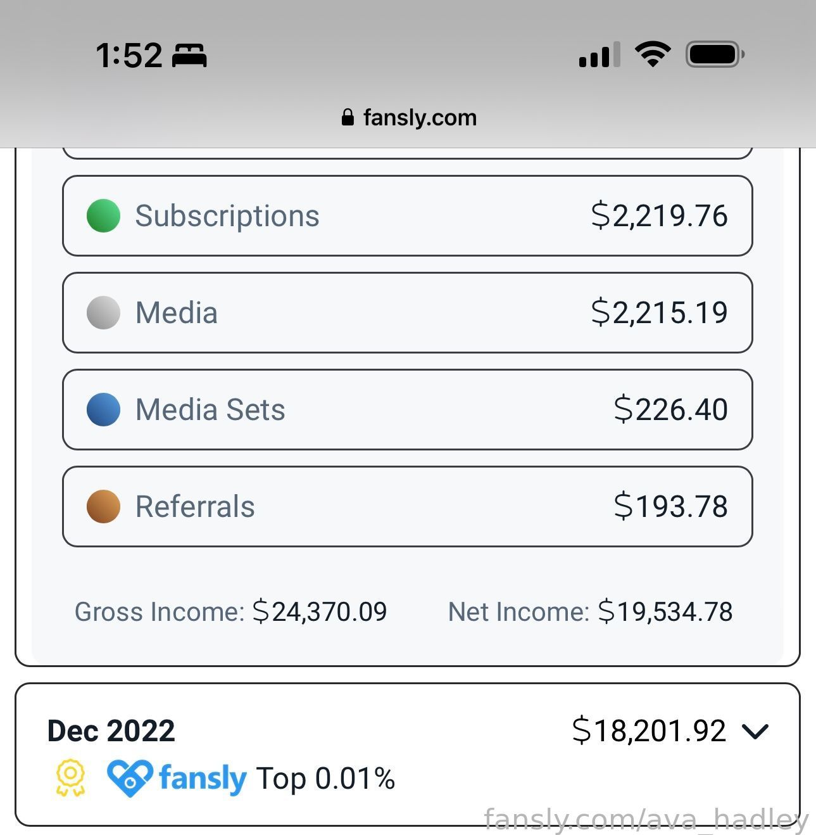Image resolution: width=816 pixels, height=835 pixels.
Task: Tap the orange Referrals color dot
Action: [x=103, y=506]
